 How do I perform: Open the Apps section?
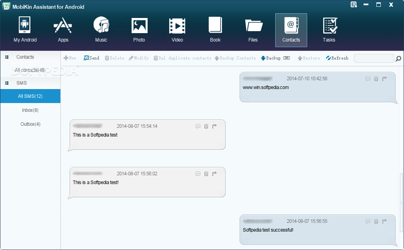[x=63, y=30]
